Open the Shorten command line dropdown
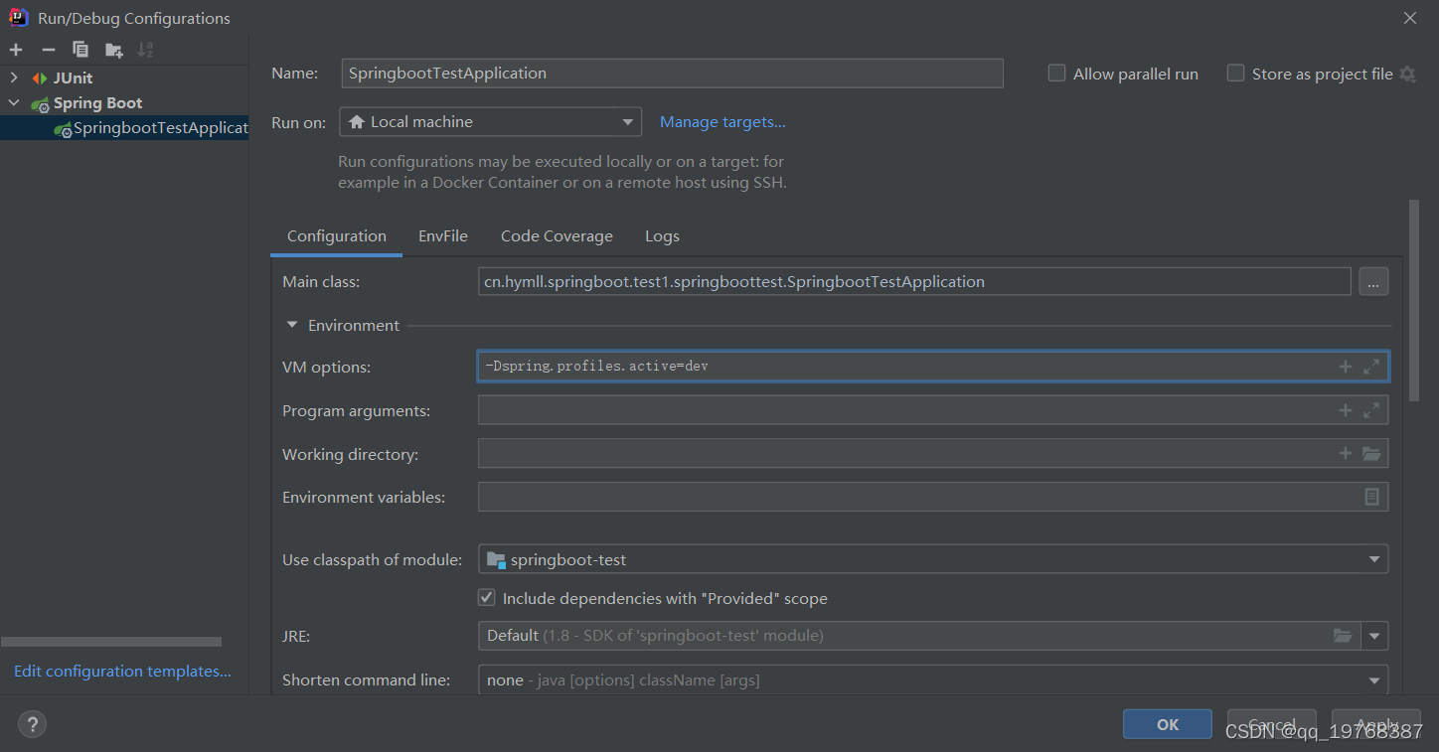Image resolution: width=1439 pixels, height=752 pixels. pyautogui.click(x=932, y=680)
